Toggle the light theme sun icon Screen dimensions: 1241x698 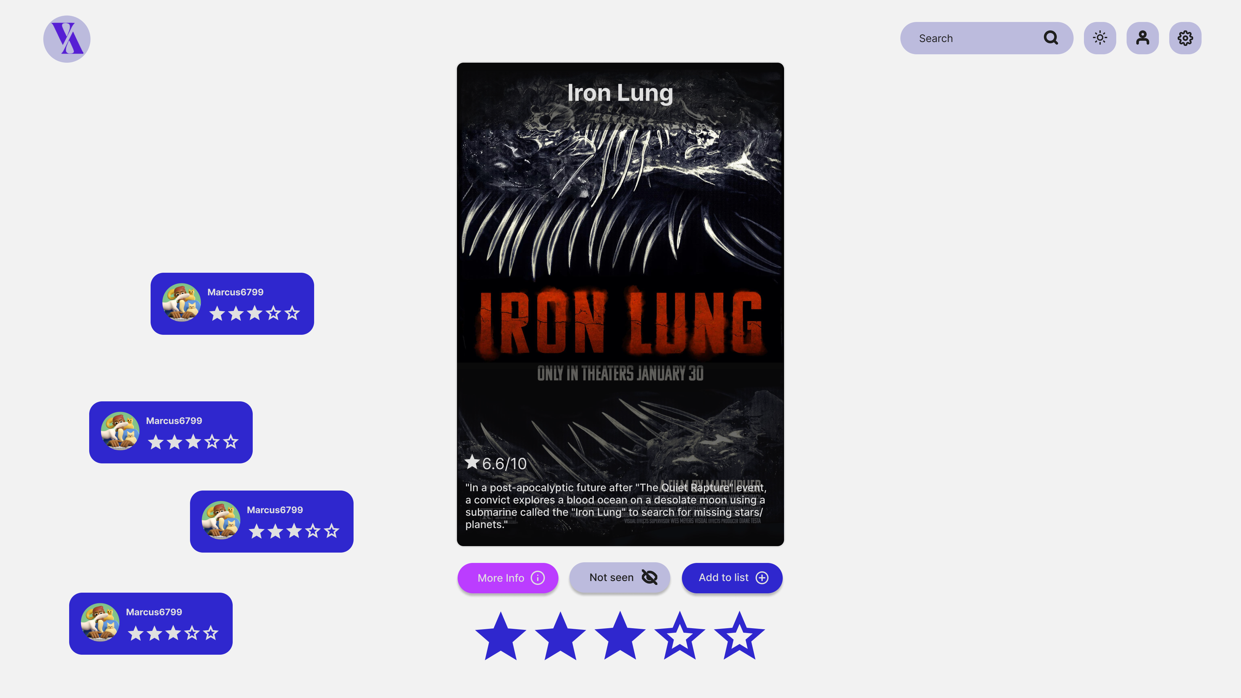1100,37
